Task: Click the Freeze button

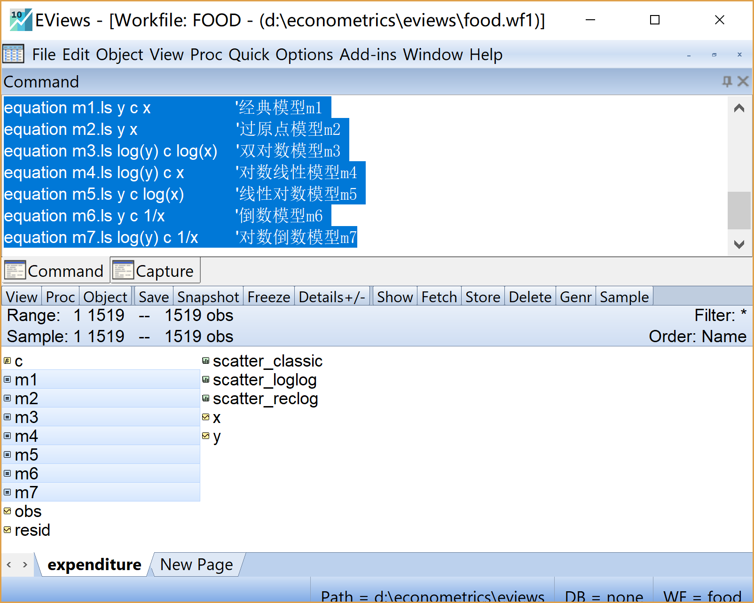Action: [x=268, y=297]
